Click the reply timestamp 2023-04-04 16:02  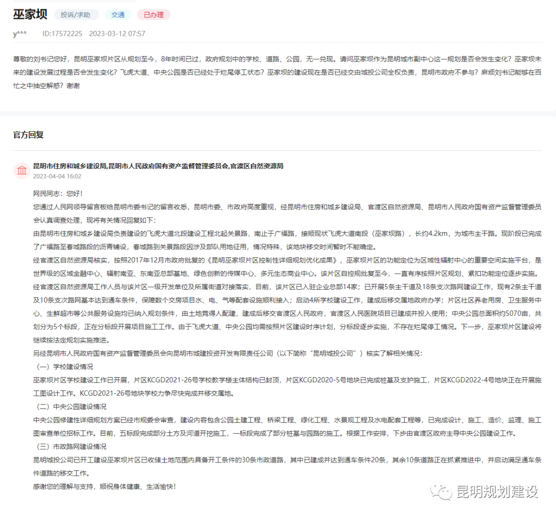point(57,176)
